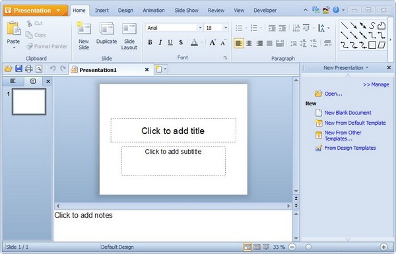The width and height of the screenshot is (396, 254).
Task: Open the New Presentation task pane dropdown
Action: pyautogui.click(x=367, y=68)
